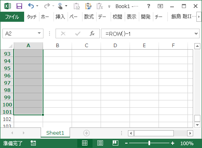The image size is (202, 148).
Task: Open the 数式 tab
Action: (x=89, y=17)
